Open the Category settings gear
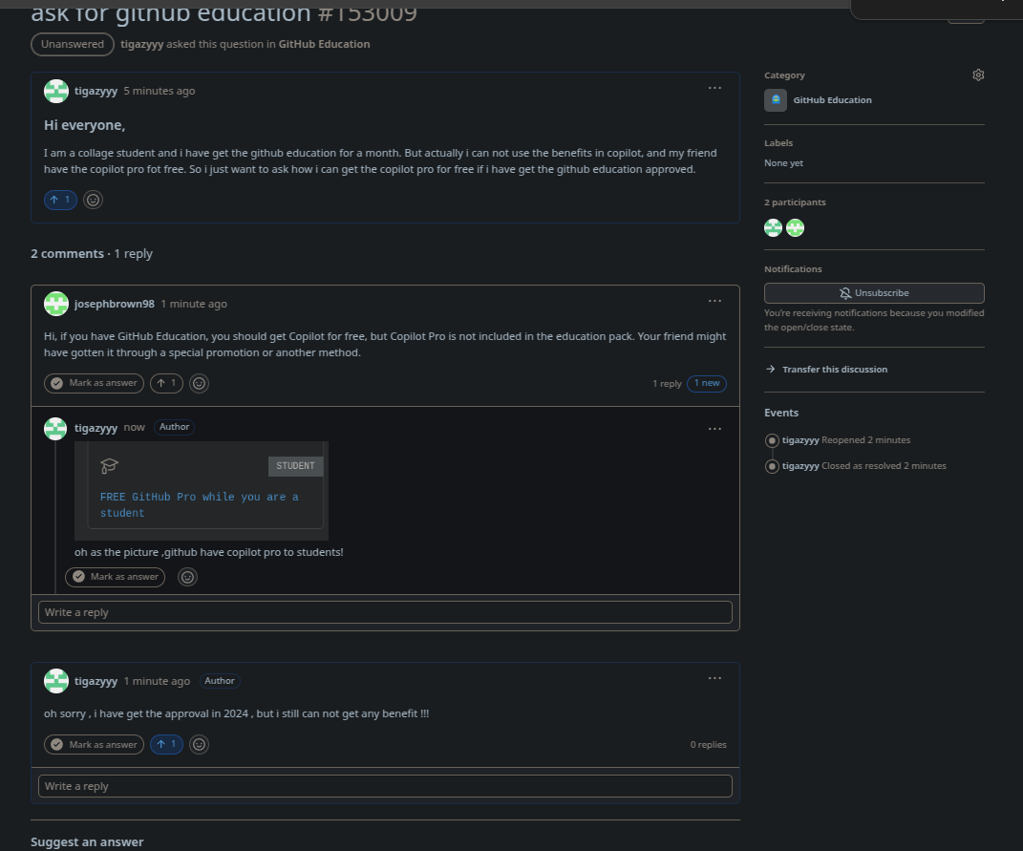The image size is (1023, 851). click(977, 75)
